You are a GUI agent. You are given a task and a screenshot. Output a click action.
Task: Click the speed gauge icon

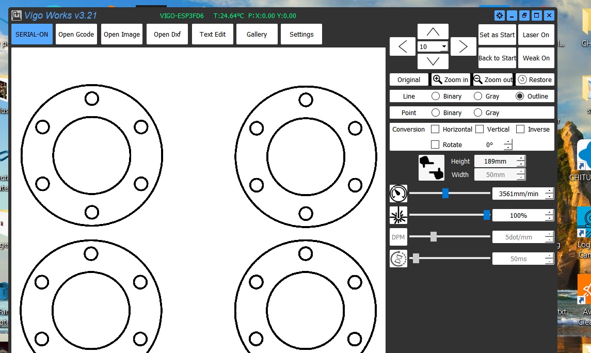pos(398,194)
